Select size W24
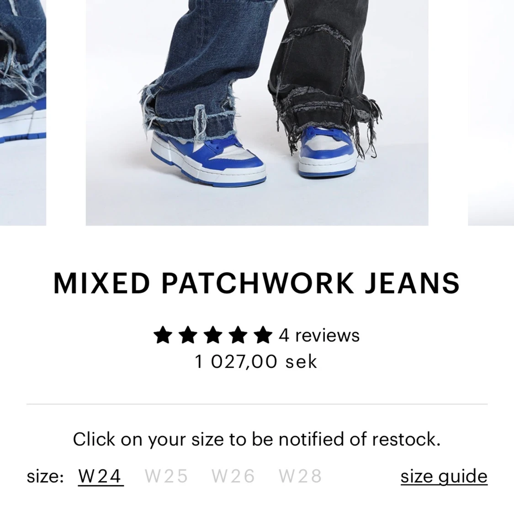 click(101, 476)
